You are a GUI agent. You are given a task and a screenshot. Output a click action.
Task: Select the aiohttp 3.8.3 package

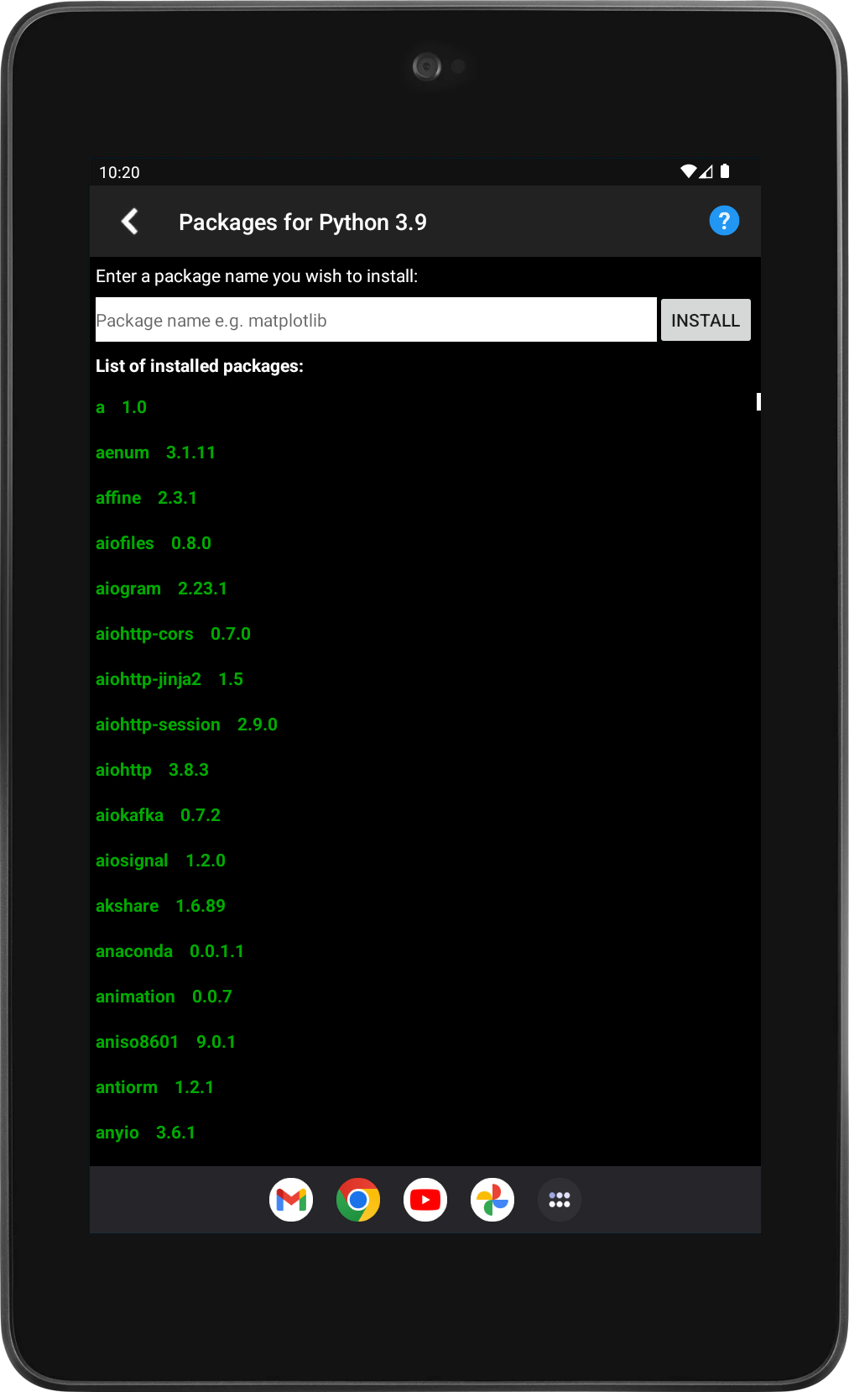(x=152, y=770)
